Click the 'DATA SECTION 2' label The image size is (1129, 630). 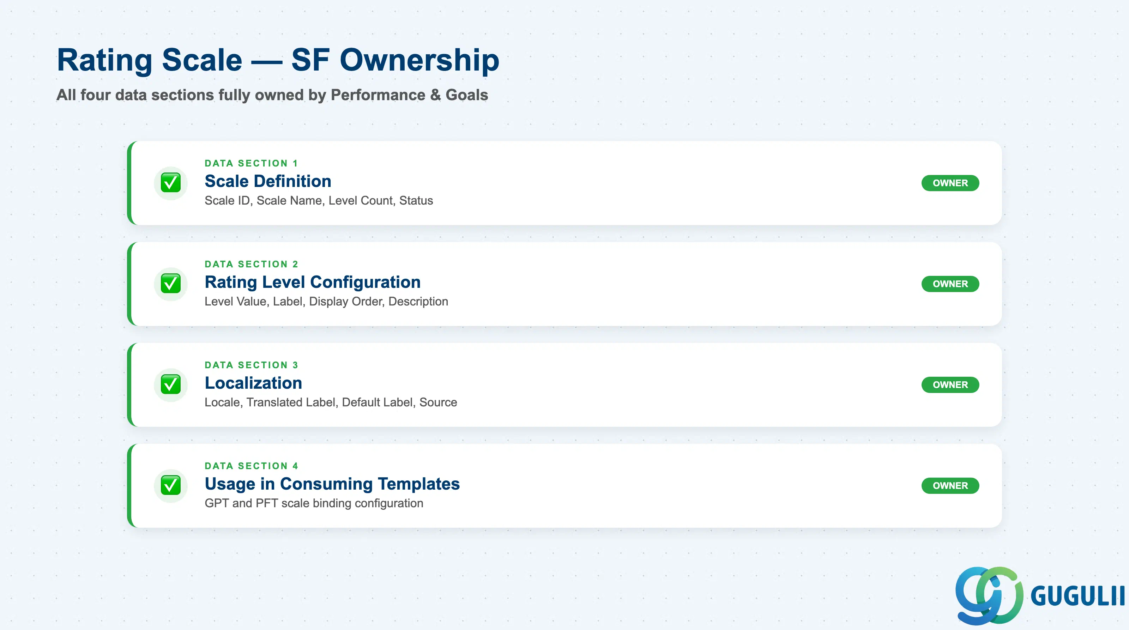click(x=251, y=264)
